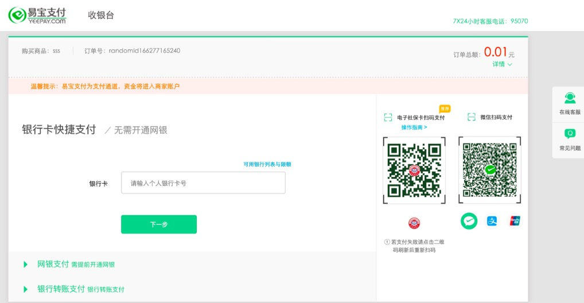Expand the 网银支付 section triangle

[x=25, y=265]
